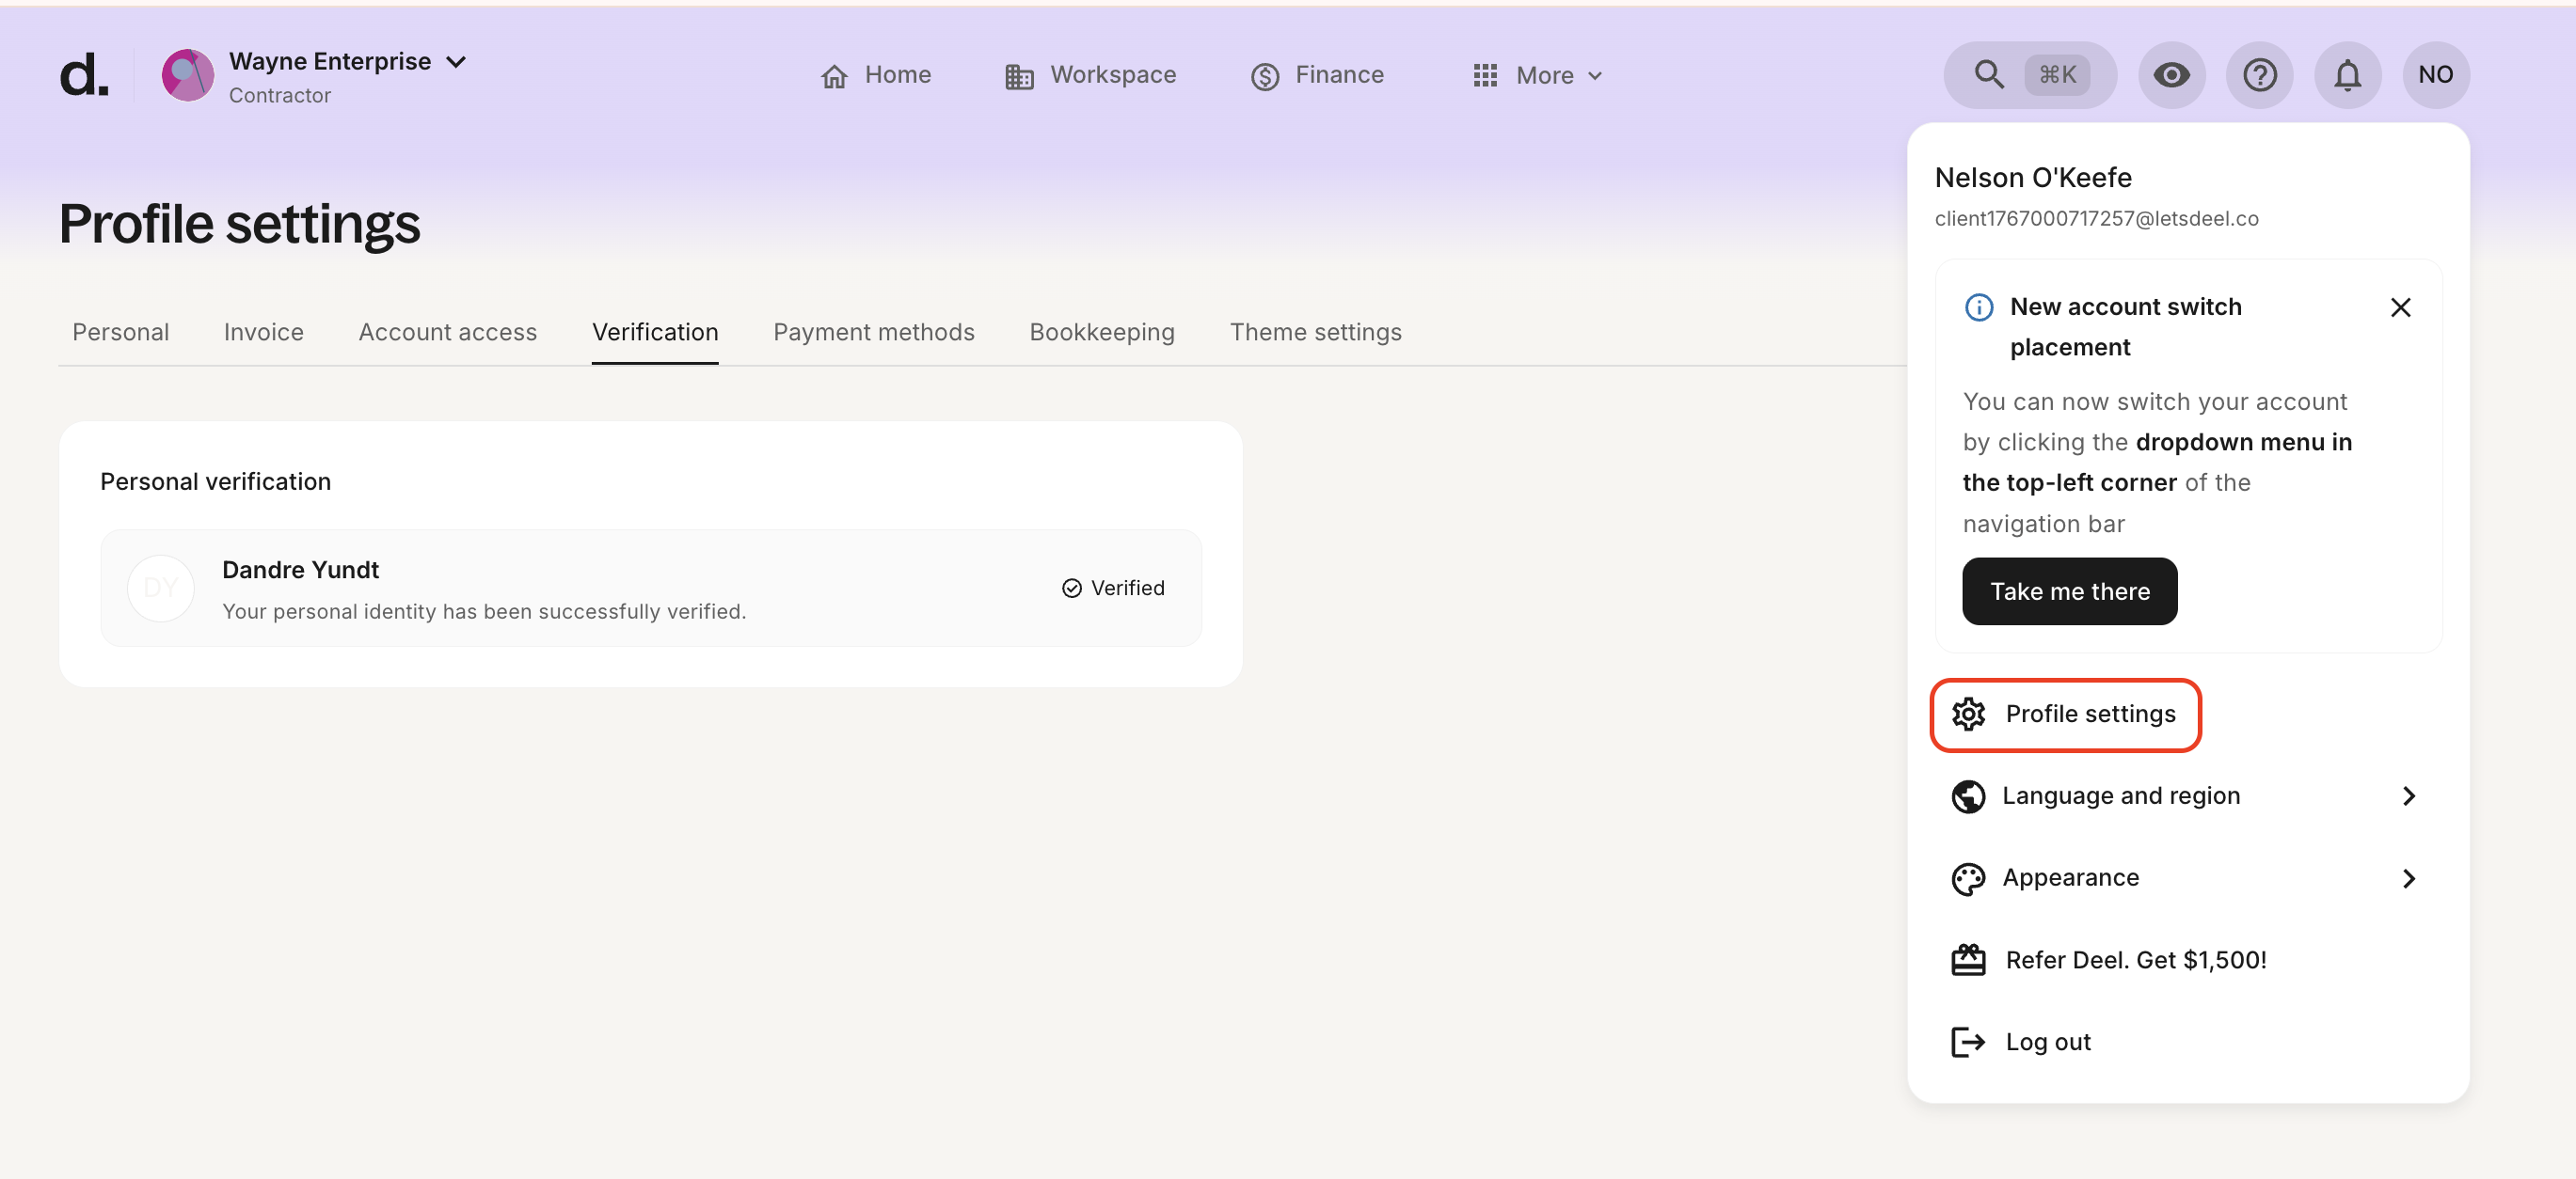Image resolution: width=2576 pixels, height=1179 pixels.
Task: Dismiss the new account switch placement notice
Action: [x=2401, y=307]
